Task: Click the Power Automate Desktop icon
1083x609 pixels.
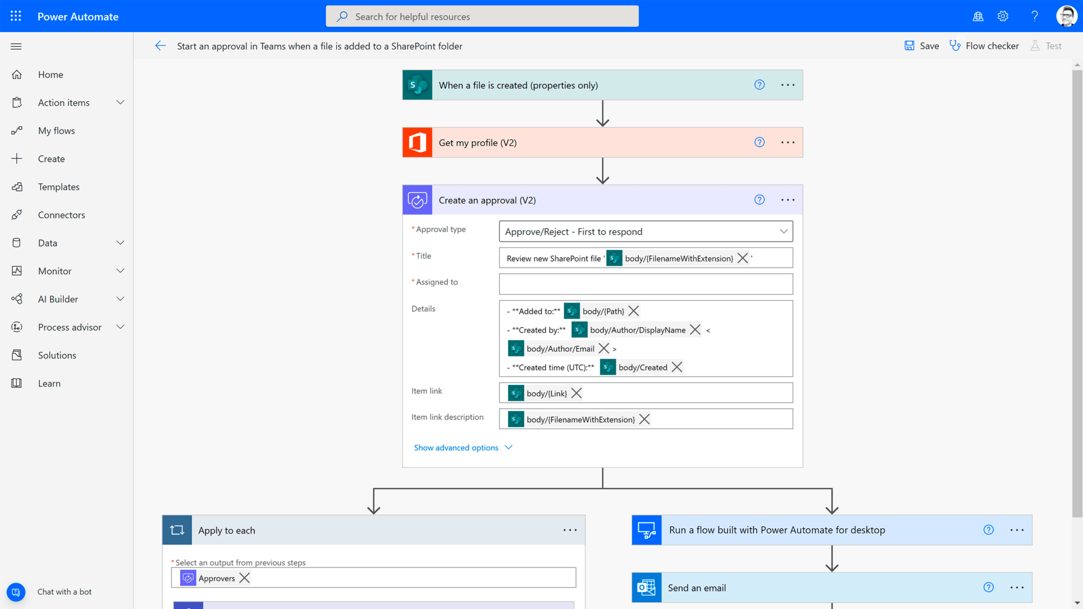Action: [646, 530]
